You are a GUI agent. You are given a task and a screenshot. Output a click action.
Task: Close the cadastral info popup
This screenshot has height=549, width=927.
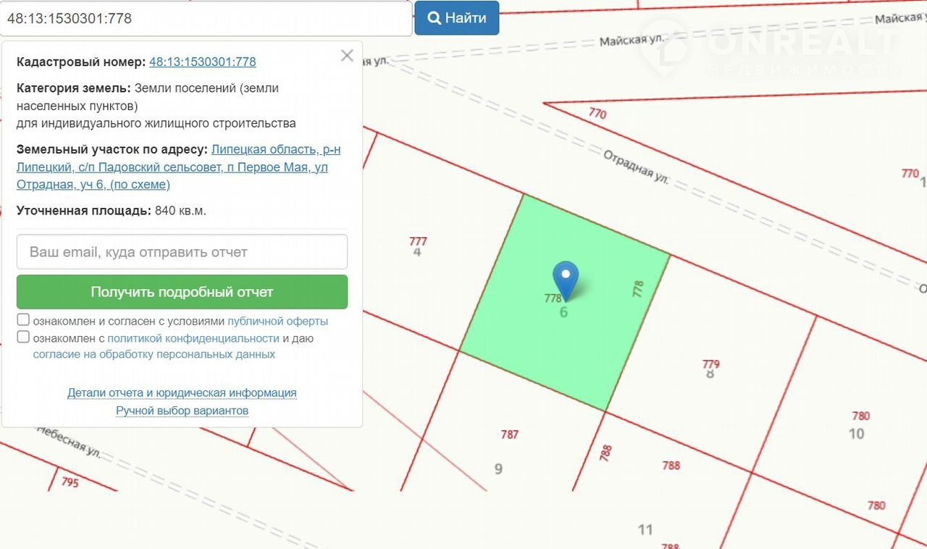coord(347,56)
